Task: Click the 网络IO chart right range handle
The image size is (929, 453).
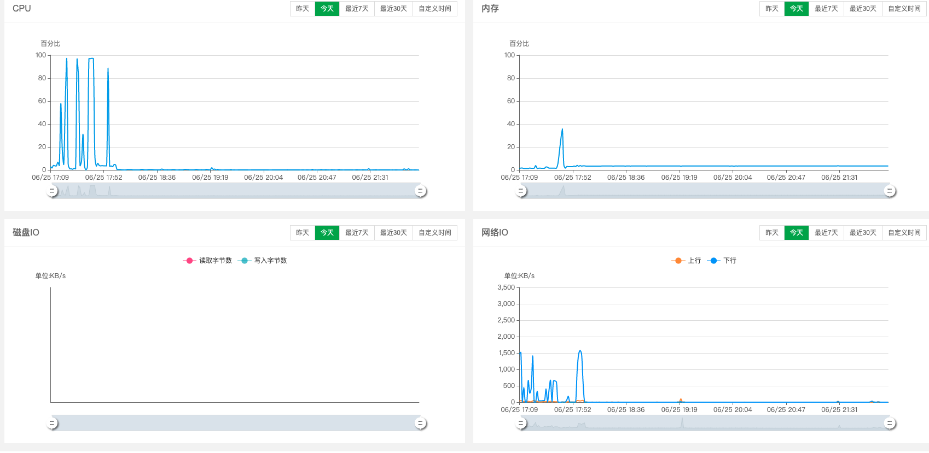Action: pyautogui.click(x=890, y=423)
